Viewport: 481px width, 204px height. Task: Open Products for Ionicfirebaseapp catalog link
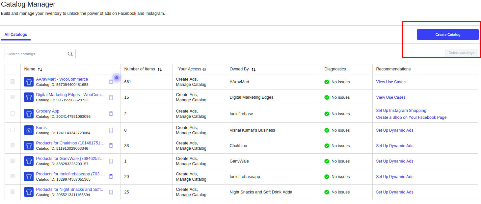[70, 174]
